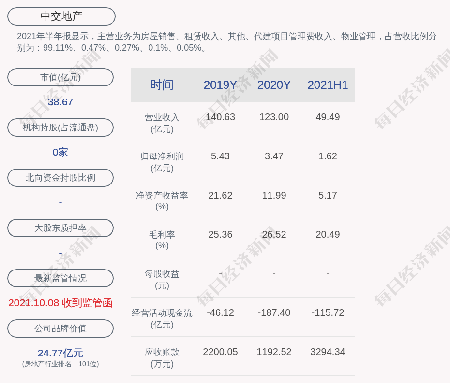Click the 房地产行业排名：101位 note
The width and height of the screenshot is (450, 383).
point(60,364)
